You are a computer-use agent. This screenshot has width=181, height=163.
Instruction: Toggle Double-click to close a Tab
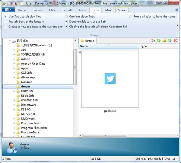[x=66, y=21]
